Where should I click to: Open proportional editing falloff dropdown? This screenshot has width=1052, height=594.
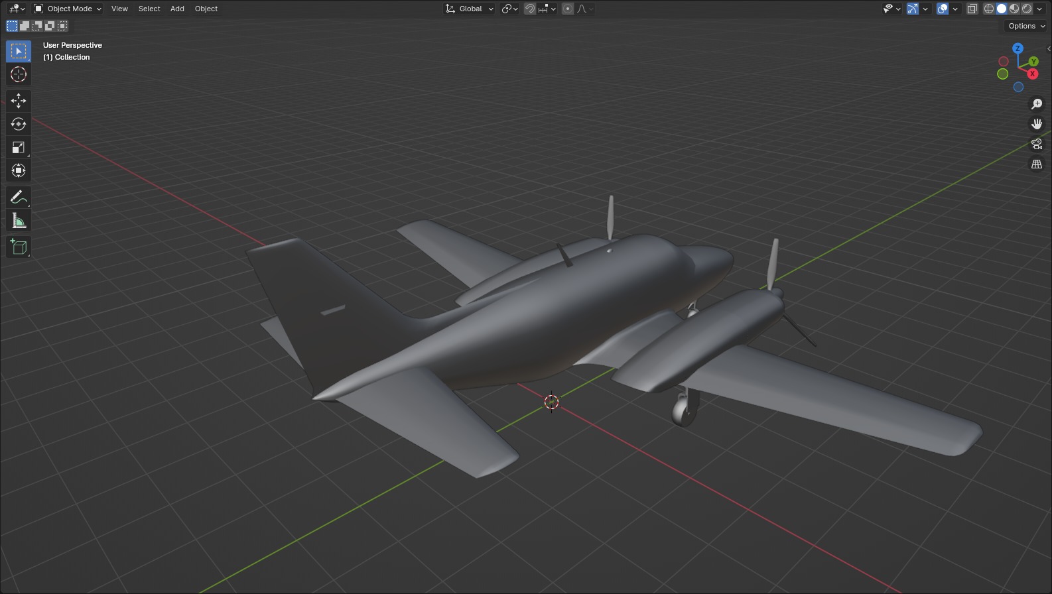[585, 9]
